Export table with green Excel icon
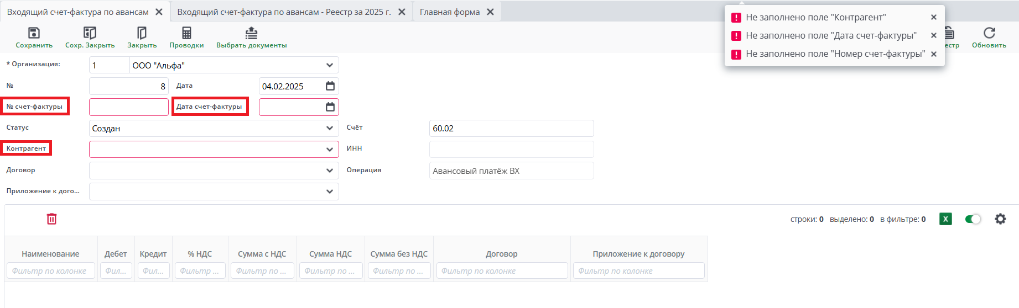Image resolution: width=1019 pixels, height=308 pixels. 945,219
